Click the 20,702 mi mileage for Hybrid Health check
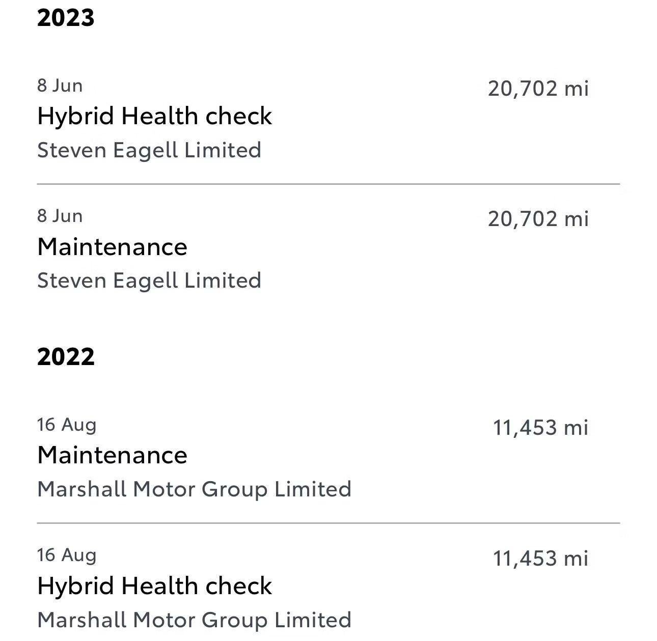This screenshot has height=641, width=657. click(538, 89)
